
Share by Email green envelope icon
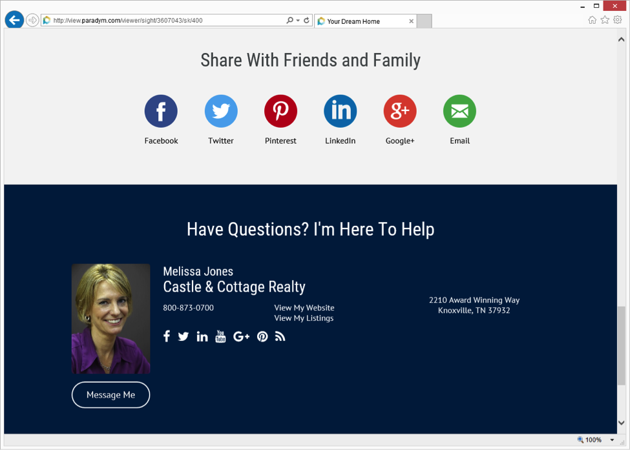pos(459,111)
